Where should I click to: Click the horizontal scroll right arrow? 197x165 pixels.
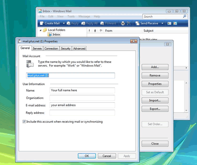pyautogui.click(x=186, y=68)
